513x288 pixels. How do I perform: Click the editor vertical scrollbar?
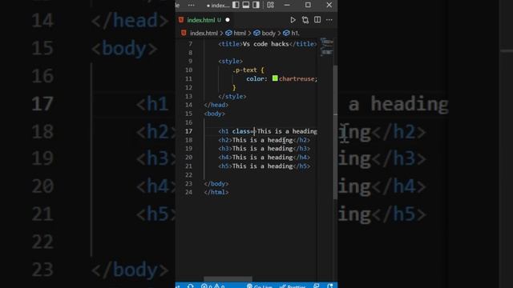pyautogui.click(x=335, y=132)
